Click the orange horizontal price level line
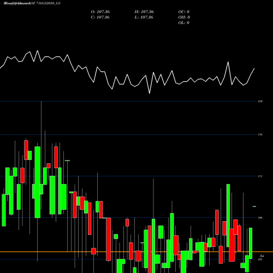This screenshot has width=273, height=273. (136, 252)
